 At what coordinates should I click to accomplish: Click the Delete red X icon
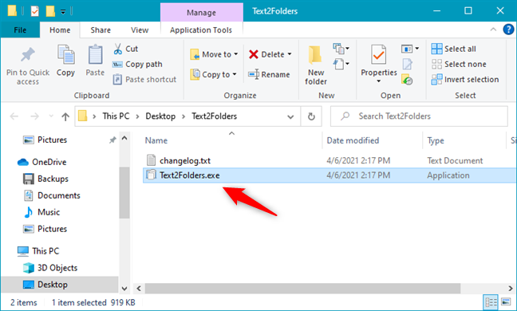(253, 54)
